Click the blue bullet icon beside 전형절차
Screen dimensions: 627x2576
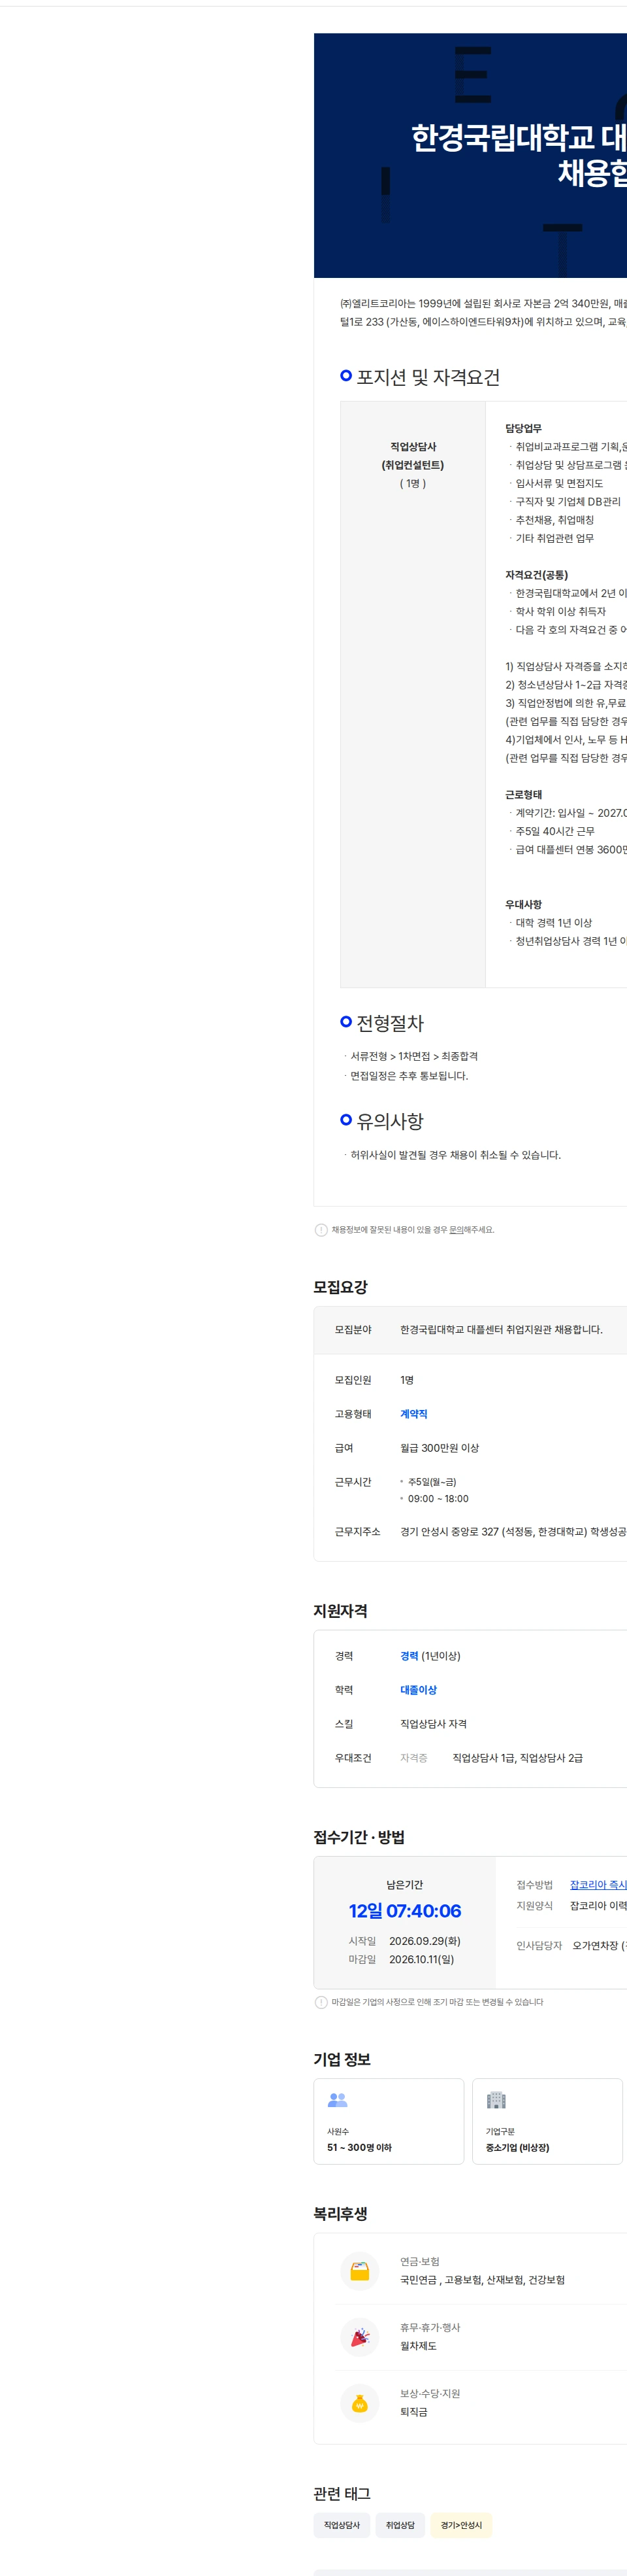tap(346, 1022)
